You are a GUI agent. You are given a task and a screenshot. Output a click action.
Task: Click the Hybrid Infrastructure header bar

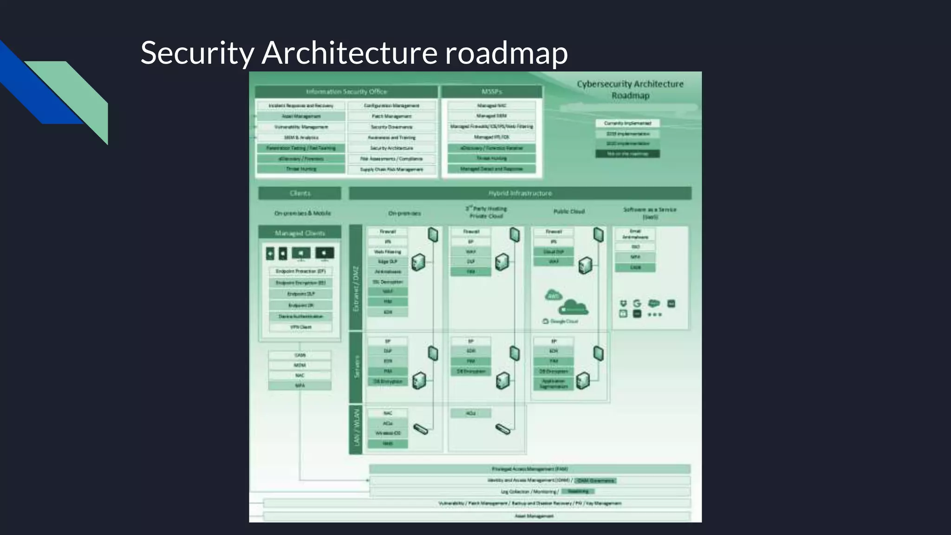click(x=520, y=193)
